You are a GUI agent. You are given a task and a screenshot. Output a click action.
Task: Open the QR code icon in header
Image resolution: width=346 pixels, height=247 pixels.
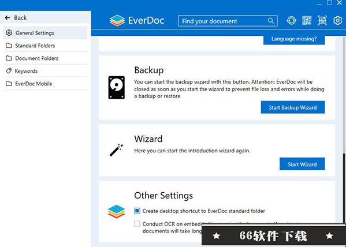coord(307,21)
